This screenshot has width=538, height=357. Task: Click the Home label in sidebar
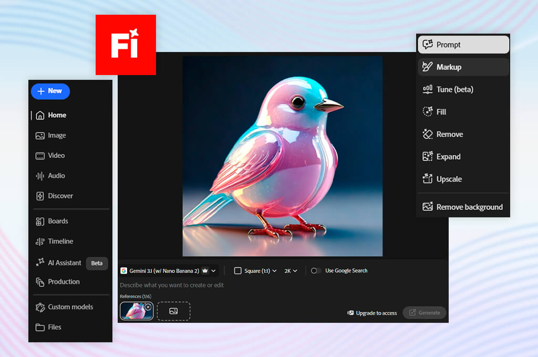(x=57, y=115)
